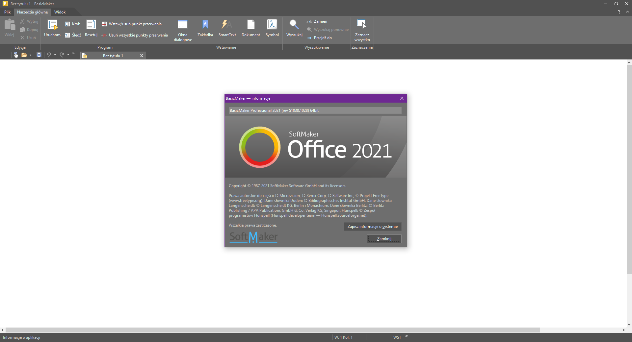Click the Zamknij button
The image size is (632, 342).
tap(384, 239)
